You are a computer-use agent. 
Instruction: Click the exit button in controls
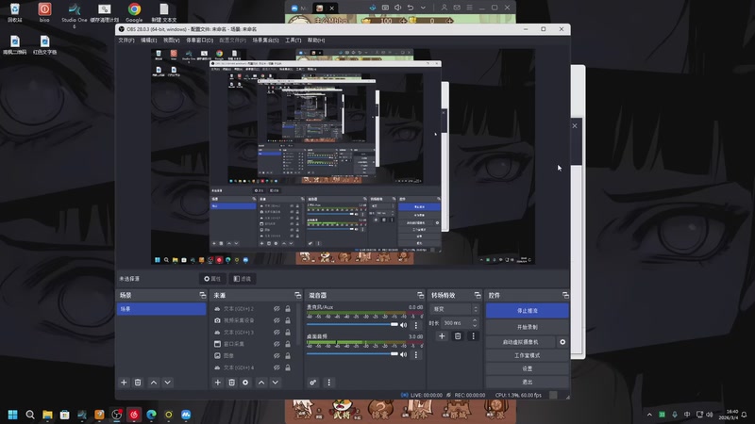point(528,383)
